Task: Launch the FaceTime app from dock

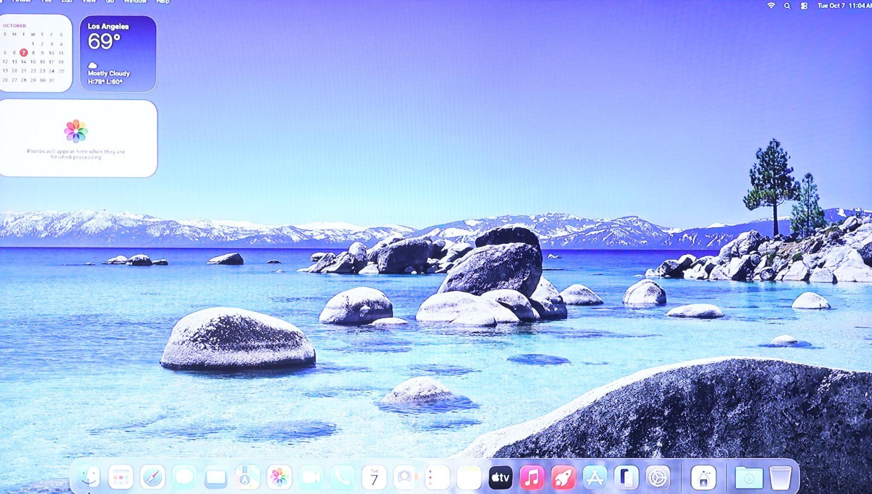Action: tap(311, 478)
